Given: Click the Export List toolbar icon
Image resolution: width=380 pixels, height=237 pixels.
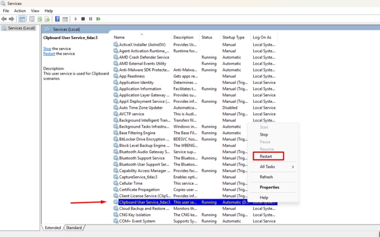Looking at the screenshot, I should click(x=47, y=19).
